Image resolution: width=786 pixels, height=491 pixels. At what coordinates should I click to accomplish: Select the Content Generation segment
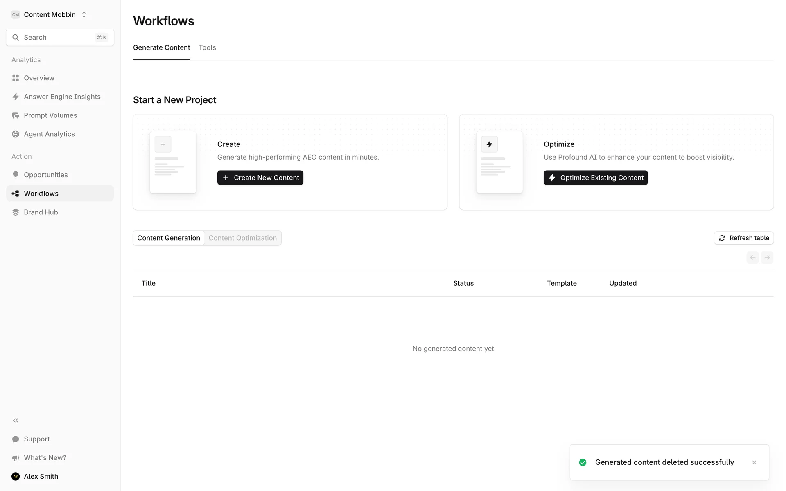169,238
